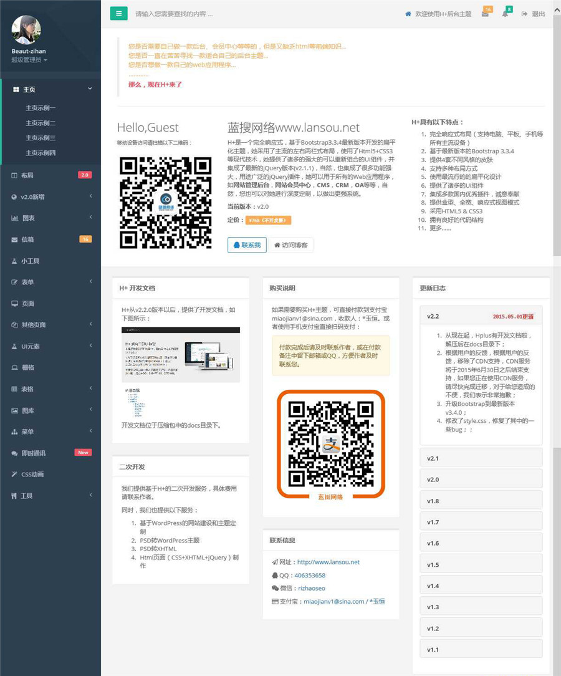
Task: Expand the 表单 forms submenu
Action: click(27, 282)
